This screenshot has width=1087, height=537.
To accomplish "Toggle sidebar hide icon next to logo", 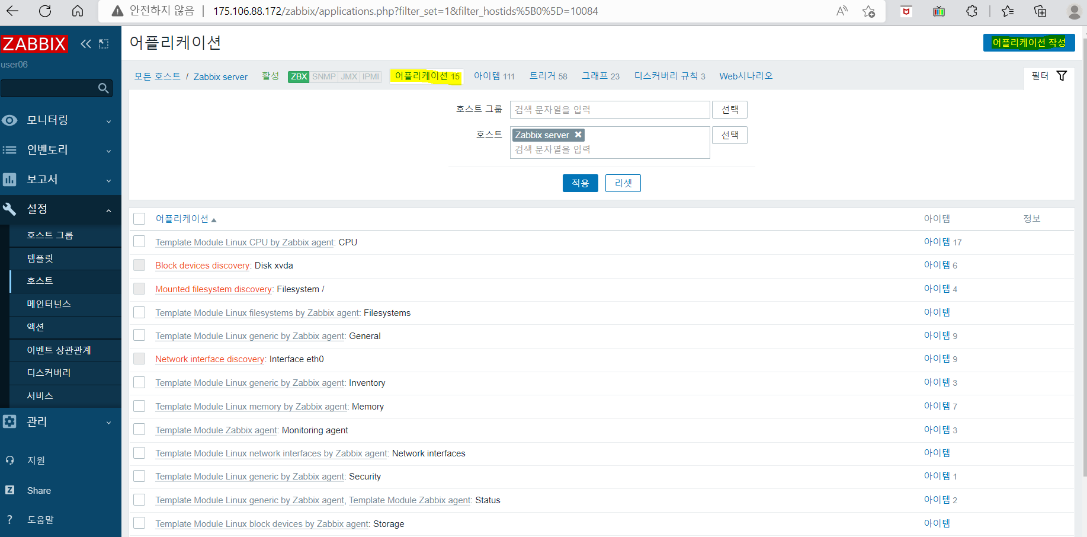I will (104, 44).
